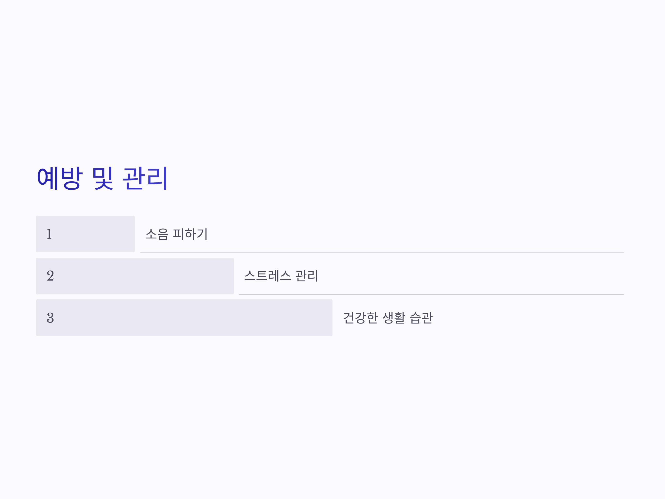This screenshot has height=499, width=665.
Task: Select 관리 in the 스트레스 관리 label
Action: 307,276
